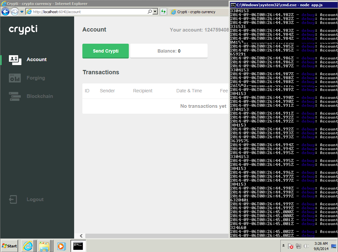
Task: Click the Action Center flag tray icon
Action: coord(291,246)
